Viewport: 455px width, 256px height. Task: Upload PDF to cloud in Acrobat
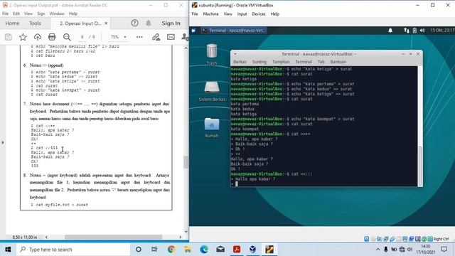pyautogui.click(x=38, y=37)
